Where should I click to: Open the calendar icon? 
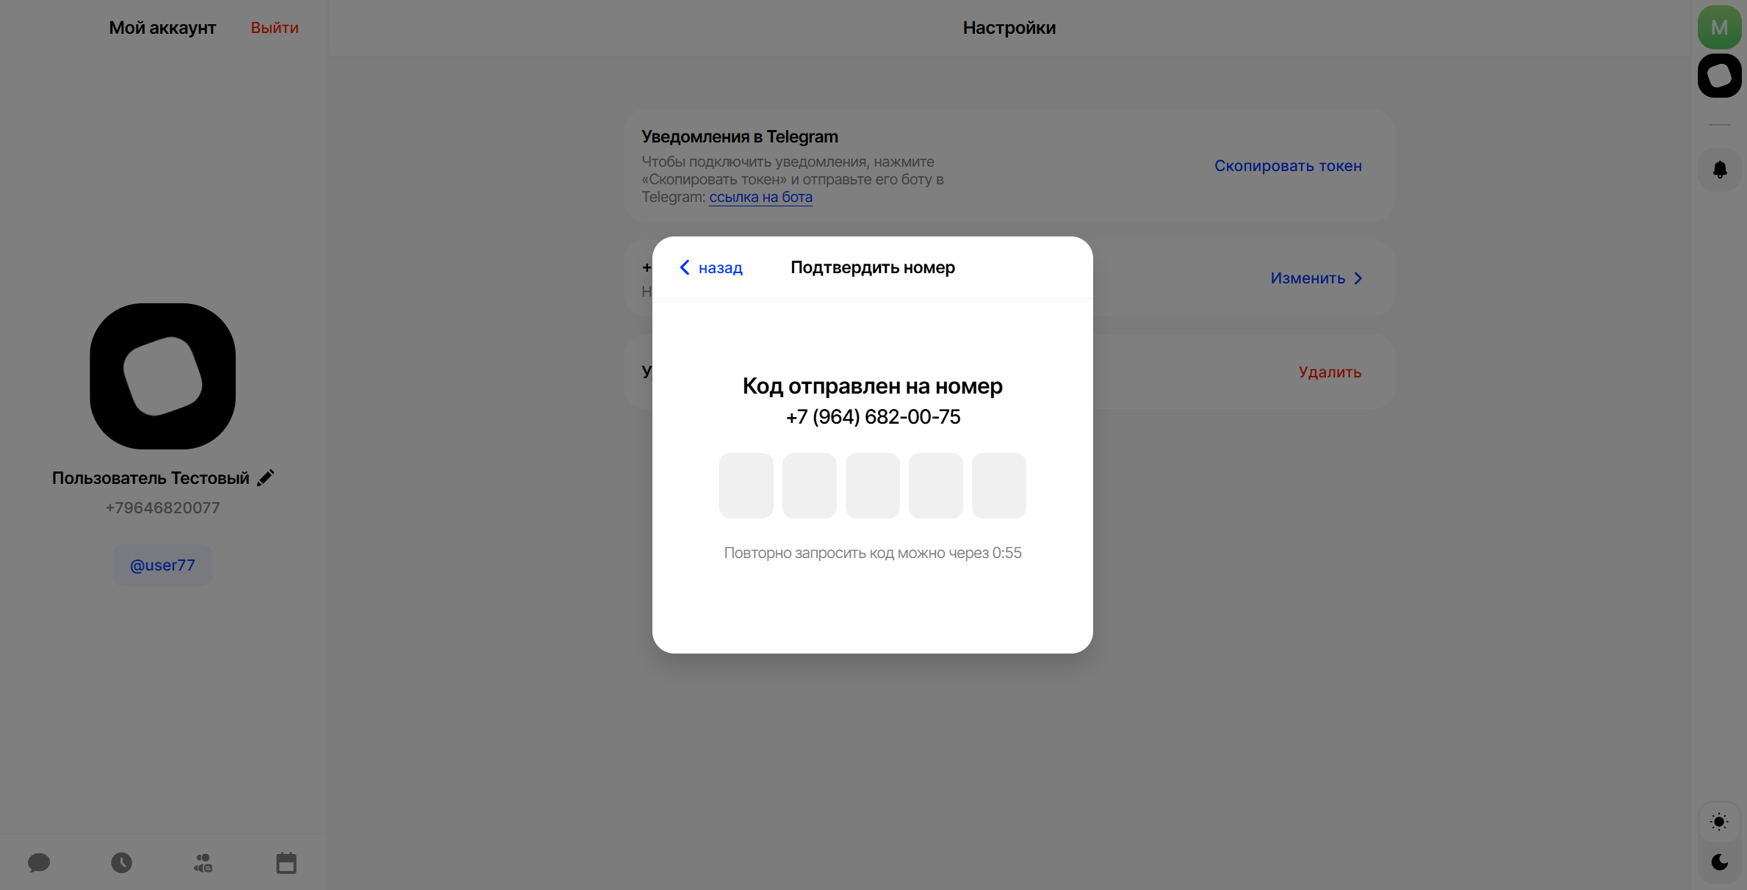coord(286,862)
